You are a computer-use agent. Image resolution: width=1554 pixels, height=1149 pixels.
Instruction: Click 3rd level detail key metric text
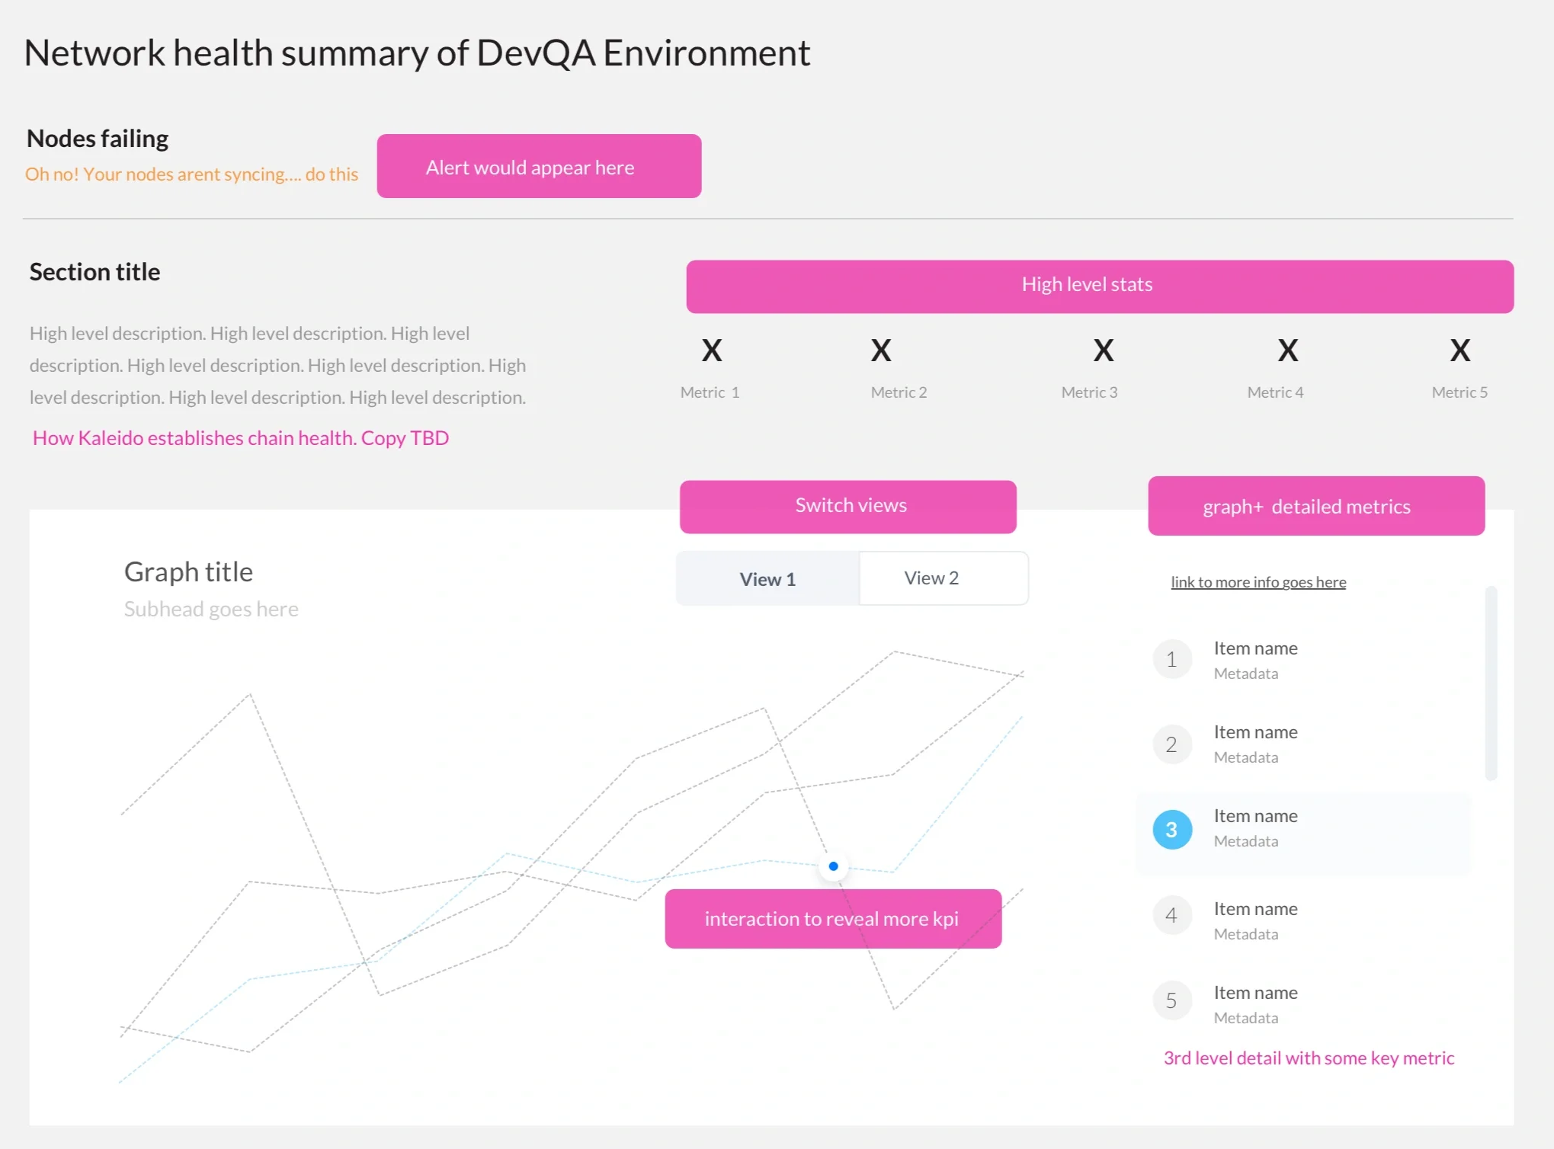[1309, 1058]
